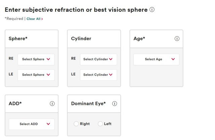Show the ADD info icon details

pyautogui.click(x=52, y=104)
